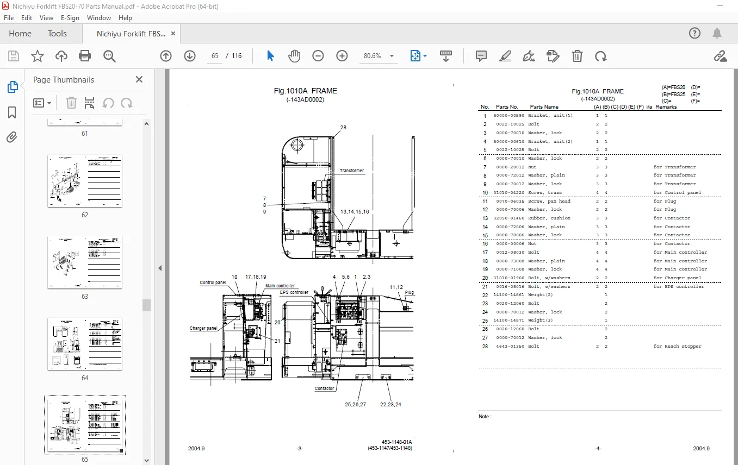Add a comment note

(481, 56)
